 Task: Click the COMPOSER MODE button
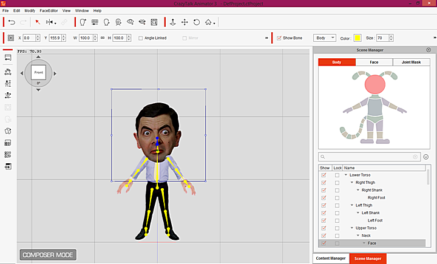(x=48, y=255)
